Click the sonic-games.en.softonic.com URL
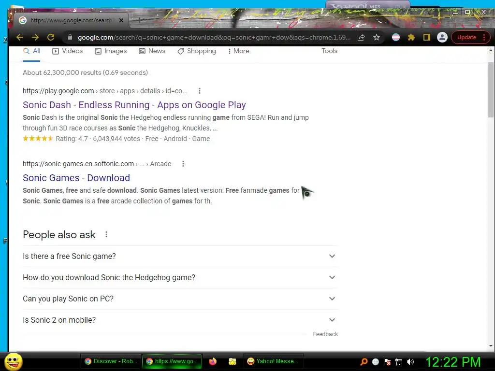 tap(97, 164)
